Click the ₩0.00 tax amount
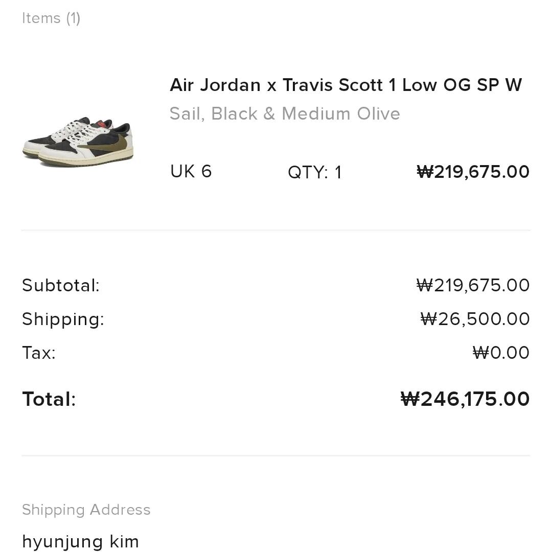 point(501,353)
